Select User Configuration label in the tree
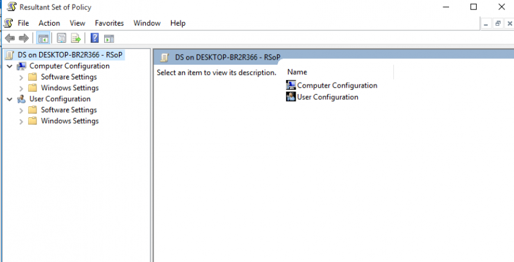 tap(60, 99)
